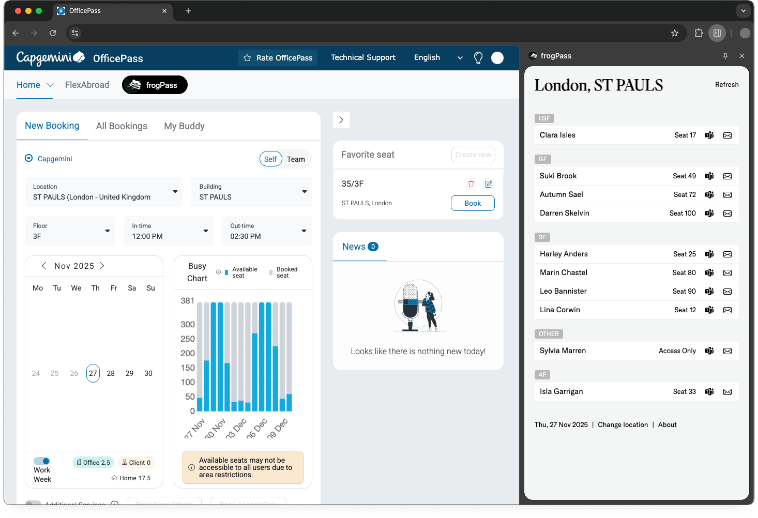Click the lightbulb tips icon in header
The height and width of the screenshot is (518, 758).
coord(478,58)
